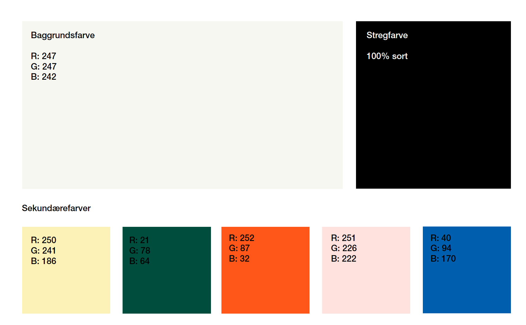
Task: Click the "G: 247" value
Action: coord(43,66)
